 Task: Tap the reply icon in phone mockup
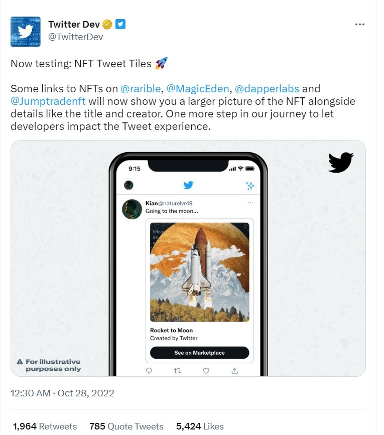(x=149, y=371)
